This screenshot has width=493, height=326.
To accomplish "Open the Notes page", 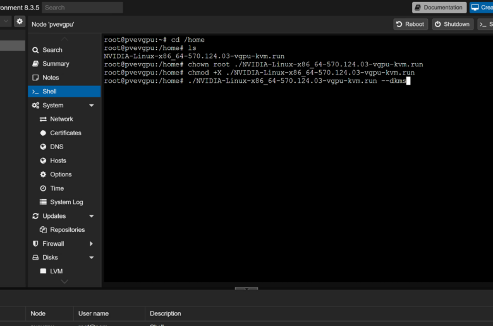I will (x=64, y=78).
